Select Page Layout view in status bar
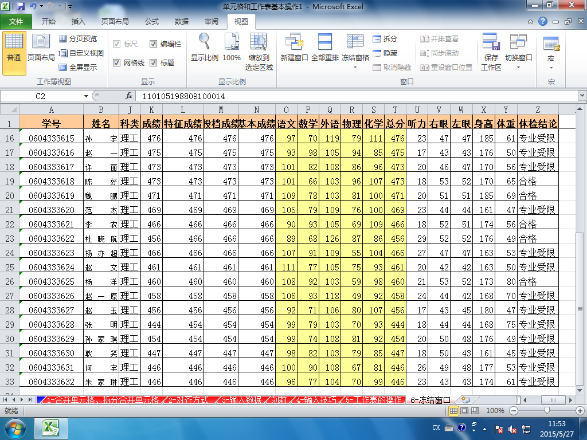The height and width of the screenshot is (440, 587). pos(464,411)
